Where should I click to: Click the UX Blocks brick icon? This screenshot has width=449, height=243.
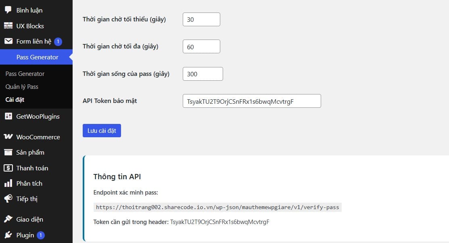point(8,26)
